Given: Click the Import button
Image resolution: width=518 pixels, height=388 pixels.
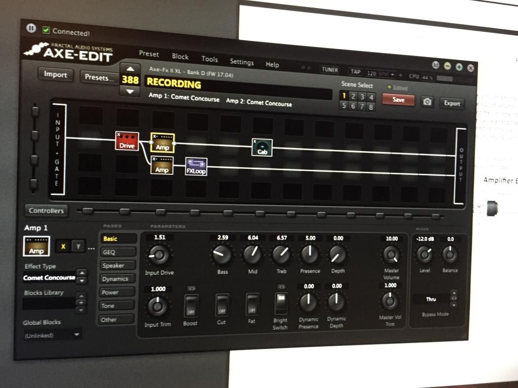Looking at the screenshot, I should pos(56,75).
